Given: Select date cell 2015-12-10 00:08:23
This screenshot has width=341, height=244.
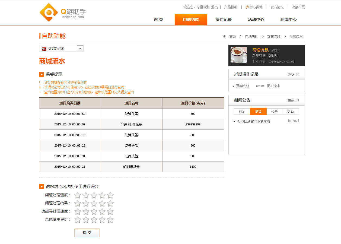Looking at the screenshot, I should click(70, 145).
